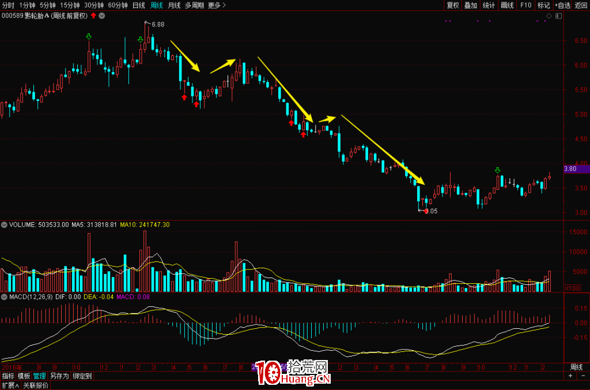Open the 指标 indicators menu
This screenshot has height=390, width=590.
click(8, 376)
